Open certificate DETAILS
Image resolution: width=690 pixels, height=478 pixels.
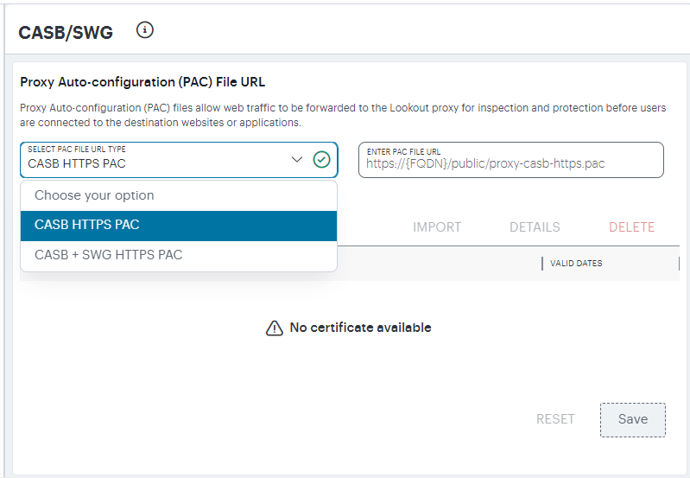pos(535,227)
